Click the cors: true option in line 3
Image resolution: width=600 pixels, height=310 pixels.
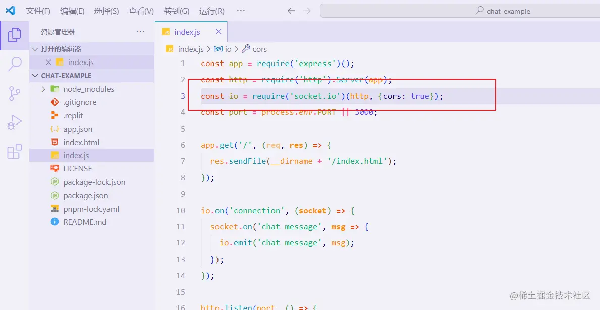pos(406,96)
